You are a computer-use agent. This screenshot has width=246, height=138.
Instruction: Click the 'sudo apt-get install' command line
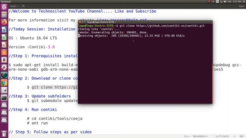click(43, 65)
